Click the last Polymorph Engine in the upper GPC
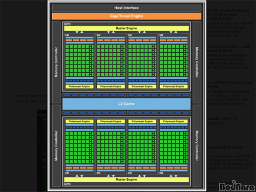This screenshot has width=256, height=192. pos(174,87)
